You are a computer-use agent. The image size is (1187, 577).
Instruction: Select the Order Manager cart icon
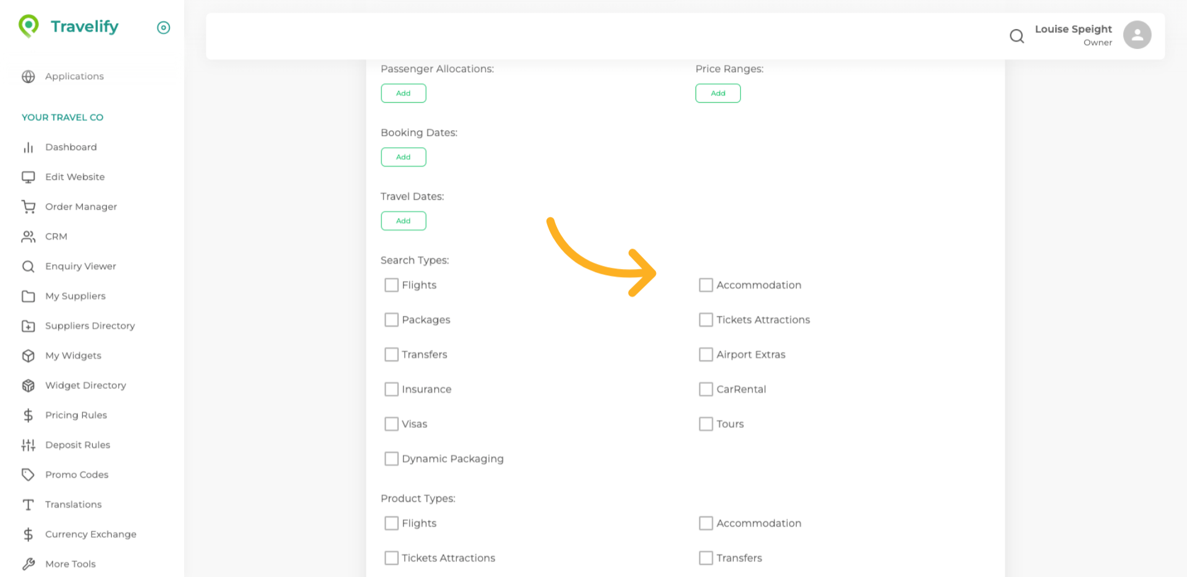(28, 207)
